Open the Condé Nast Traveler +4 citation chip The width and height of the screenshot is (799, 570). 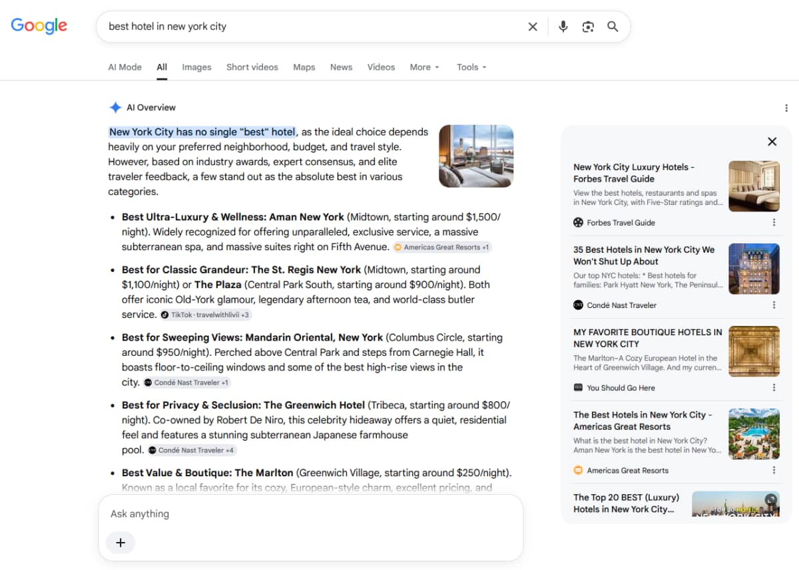pos(192,450)
